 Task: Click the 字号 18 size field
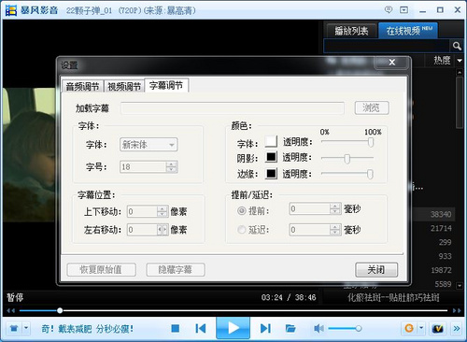(x=143, y=167)
